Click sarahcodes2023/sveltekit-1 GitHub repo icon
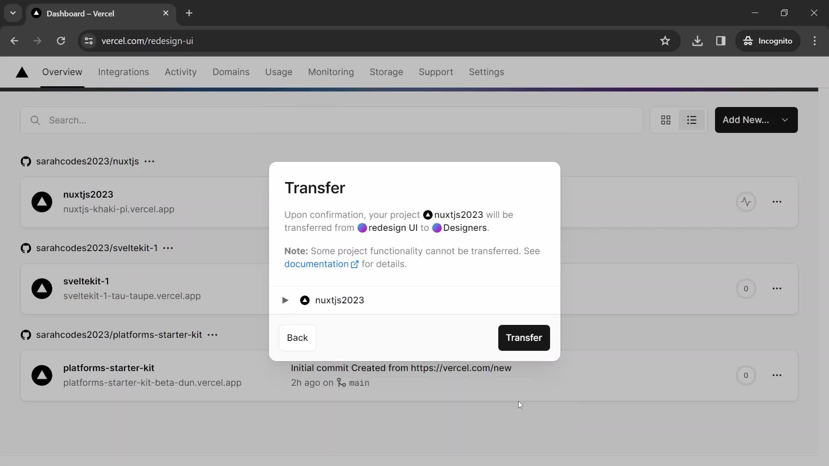This screenshot has height=466, width=829. 25,248
